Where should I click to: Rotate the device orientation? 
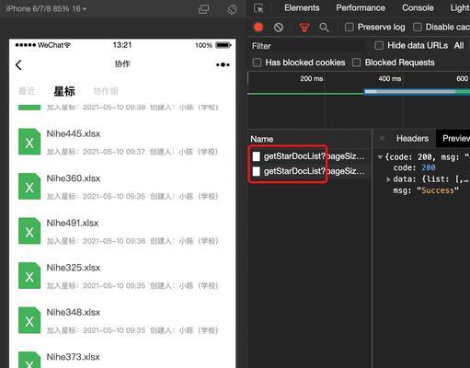(233, 9)
